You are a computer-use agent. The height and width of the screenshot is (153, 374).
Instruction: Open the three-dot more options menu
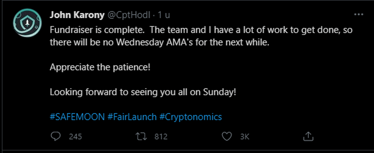(359, 15)
